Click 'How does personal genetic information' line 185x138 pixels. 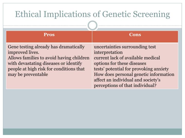[x=134, y=74]
